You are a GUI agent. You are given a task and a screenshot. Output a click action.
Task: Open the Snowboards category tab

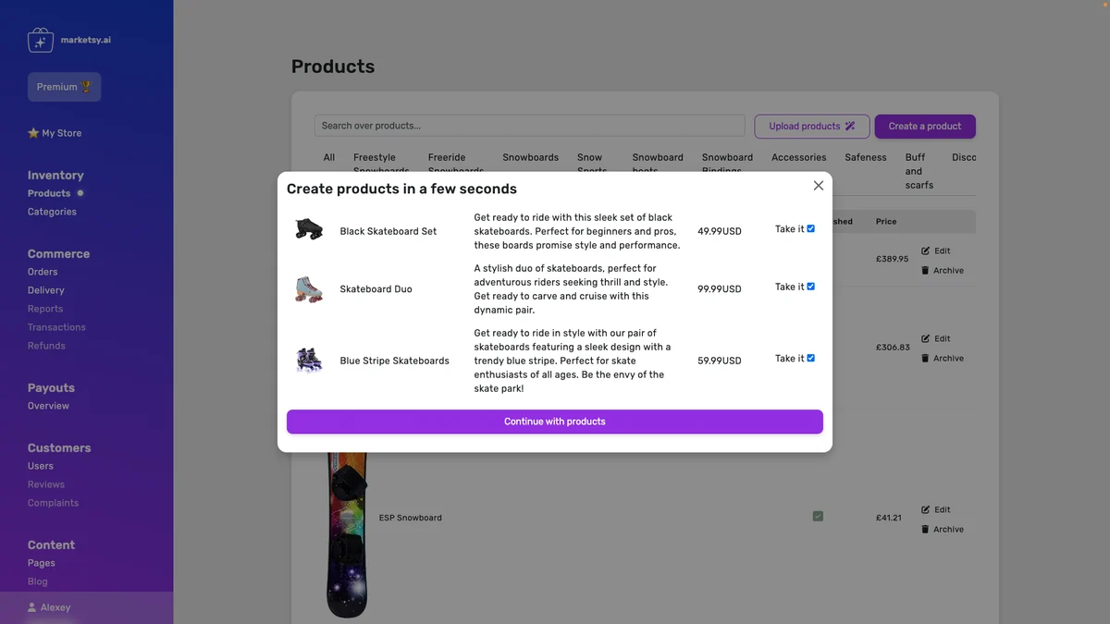[x=530, y=157]
